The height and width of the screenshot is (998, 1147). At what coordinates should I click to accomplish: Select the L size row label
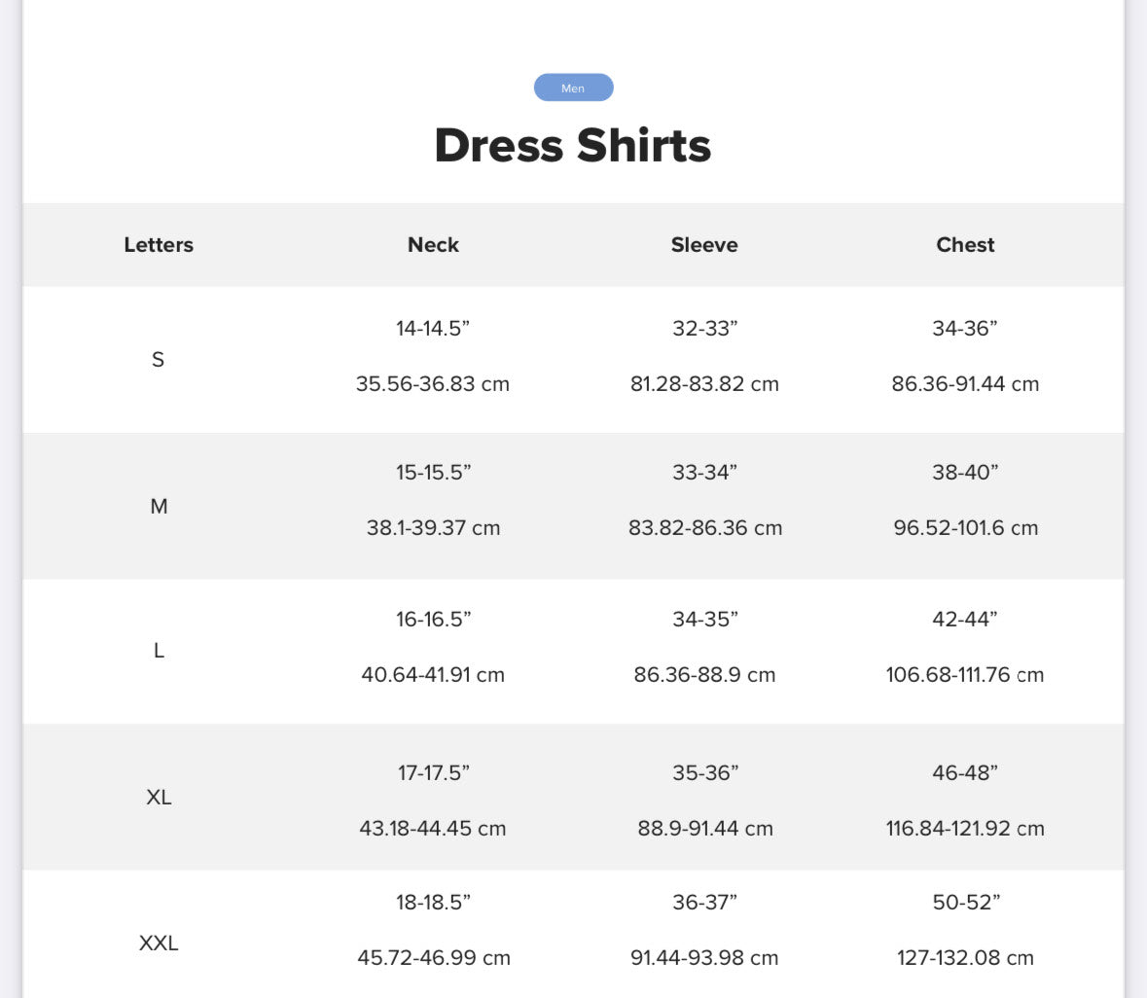pos(159,651)
